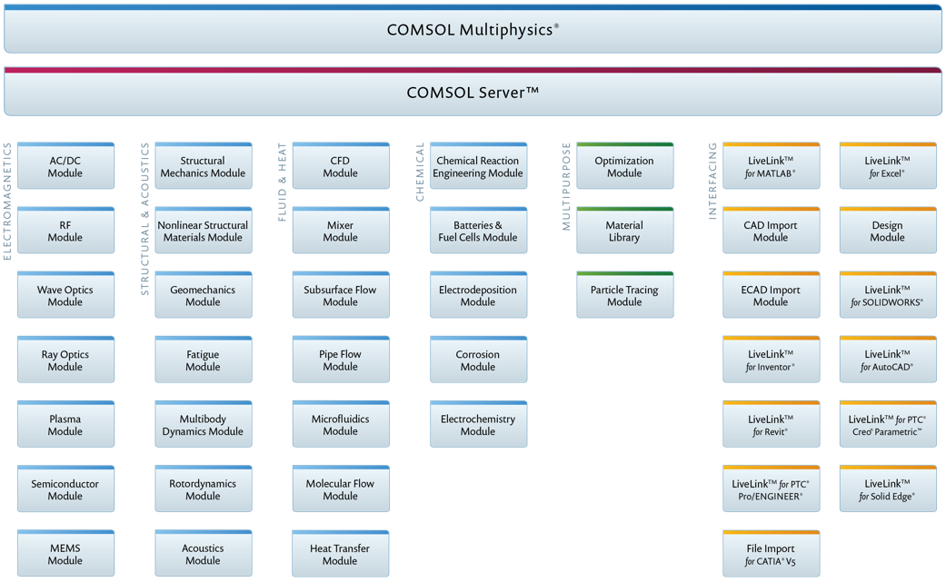Open the Design Module box
The width and height of the screenshot is (946, 582).
tap(888, 230)
